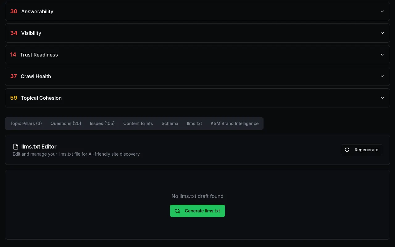Expand the Visibility section chevron
Viewport: 395px width, 247px height.
click(x=382, y=33)
